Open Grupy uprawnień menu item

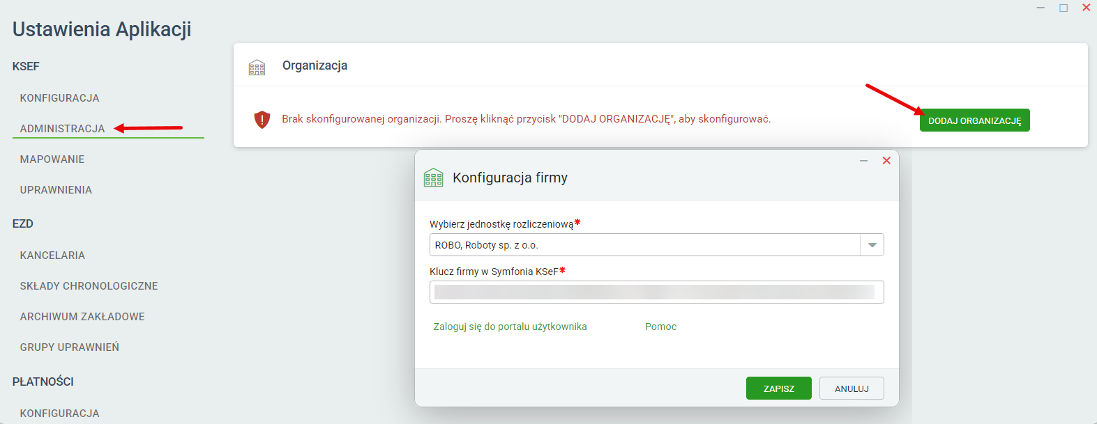coord(69,347)
